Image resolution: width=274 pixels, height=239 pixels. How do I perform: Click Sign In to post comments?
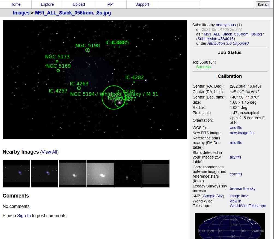click(x=24, y=216)
